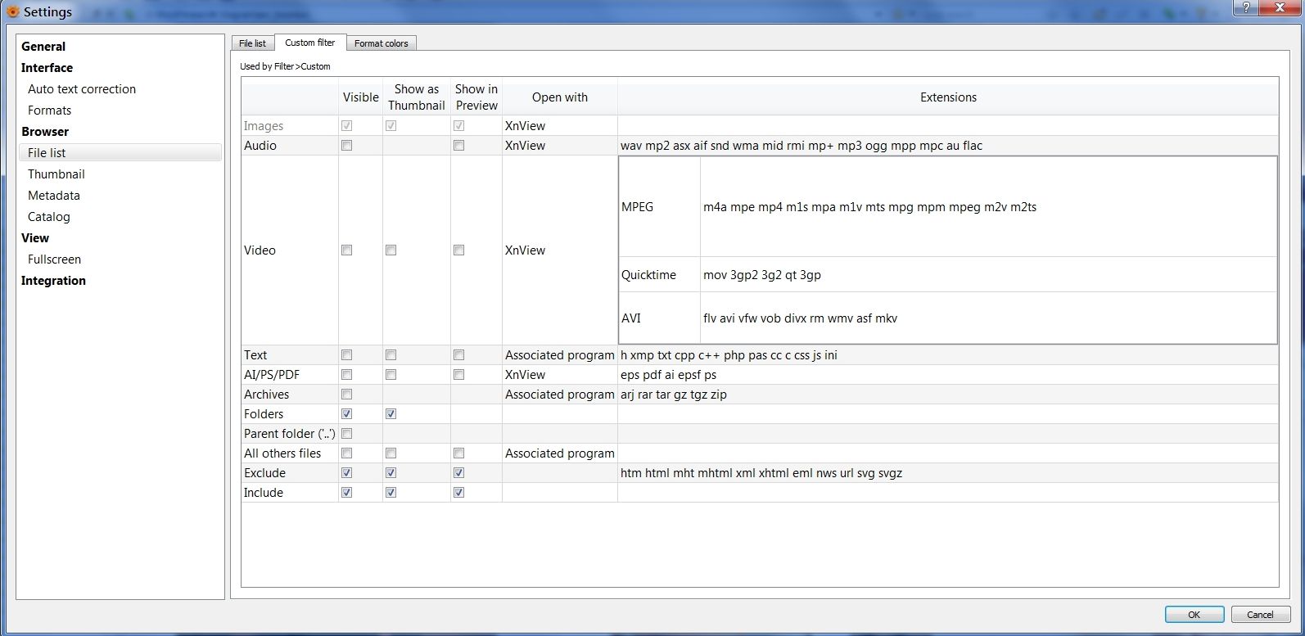Enable Show in Preview for Audio
This screenshot has height=636, width=1305.
point(459,146)
